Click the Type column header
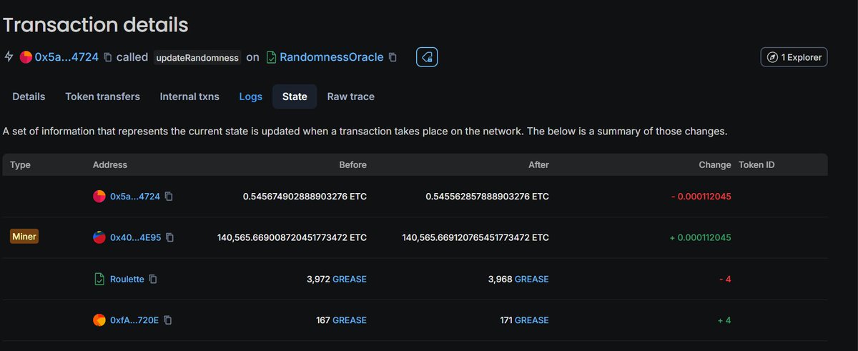The image size is (858, 351). (21, 164)
